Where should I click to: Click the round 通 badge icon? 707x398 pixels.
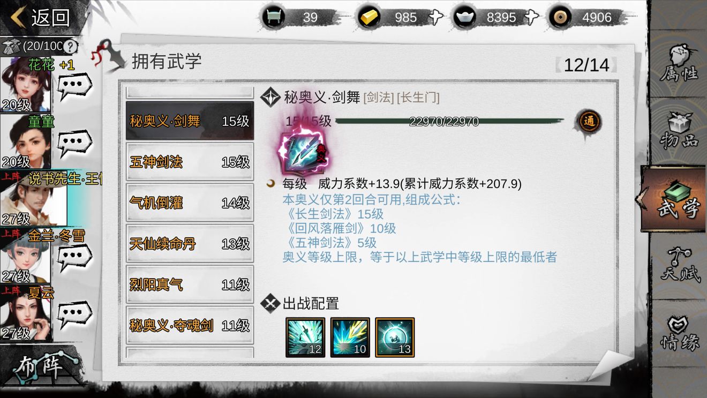[589, 122]
